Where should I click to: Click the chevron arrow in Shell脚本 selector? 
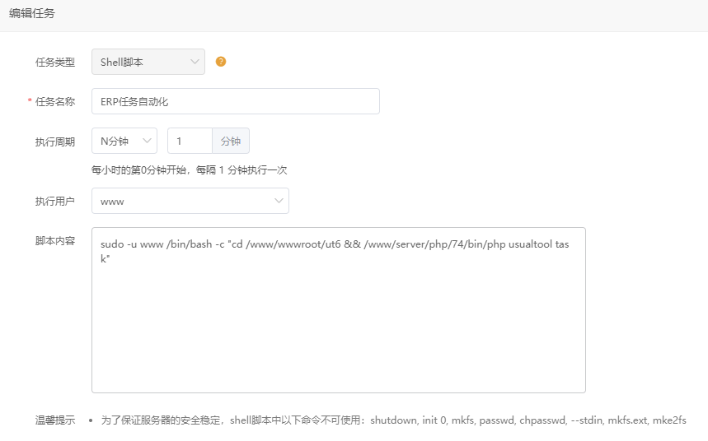(195, 62)
